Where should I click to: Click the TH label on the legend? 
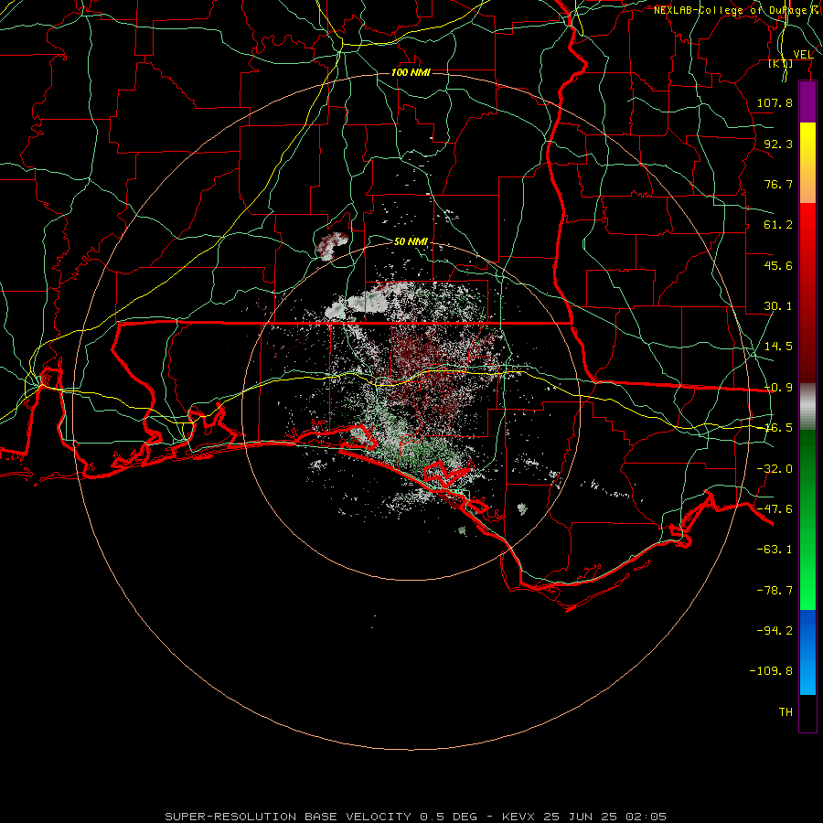[x=786, y=712]
